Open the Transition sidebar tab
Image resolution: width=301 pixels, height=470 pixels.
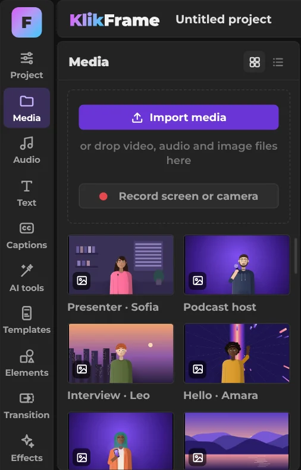[27, 406]
